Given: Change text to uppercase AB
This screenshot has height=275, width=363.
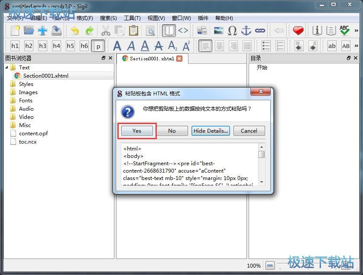Looking at the screenshot, I should 346,46.
